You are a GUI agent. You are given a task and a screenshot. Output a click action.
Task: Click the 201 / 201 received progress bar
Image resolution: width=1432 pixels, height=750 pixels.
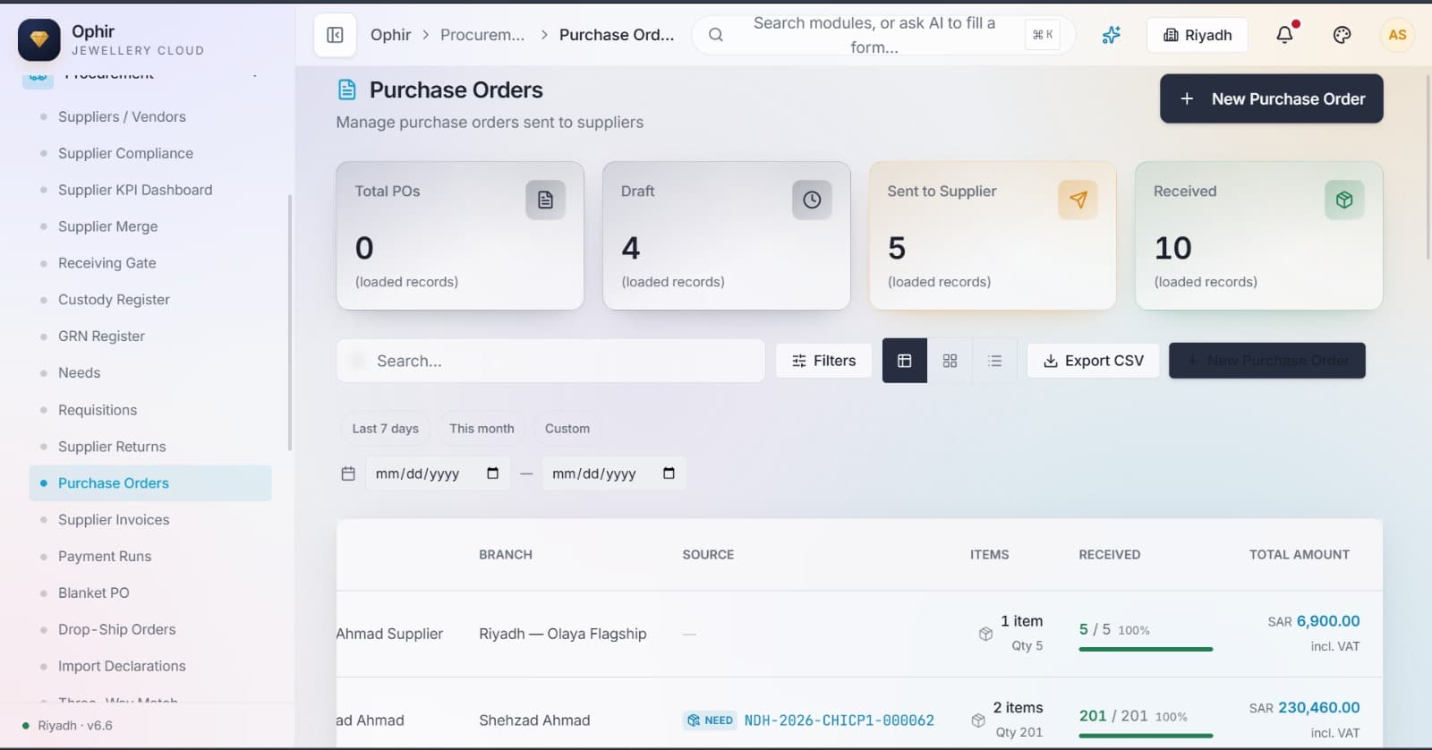pyautogui.click(x=1146, y=736)
